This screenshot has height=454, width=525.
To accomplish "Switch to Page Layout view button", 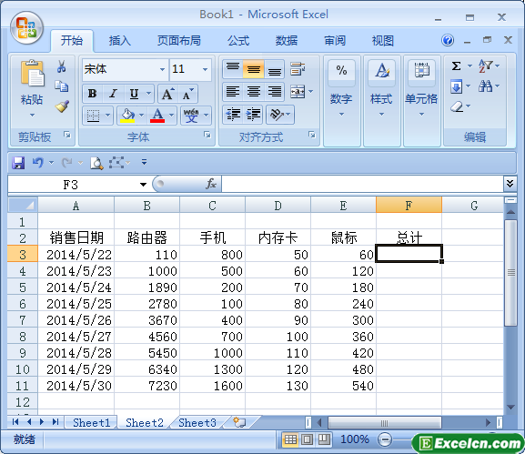I will [307, 439].
